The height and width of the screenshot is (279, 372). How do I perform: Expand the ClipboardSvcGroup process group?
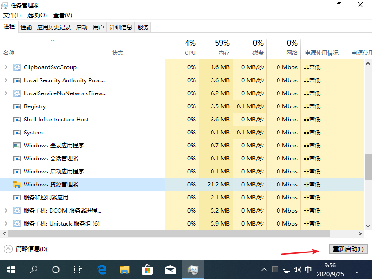(x=6, y=67)
